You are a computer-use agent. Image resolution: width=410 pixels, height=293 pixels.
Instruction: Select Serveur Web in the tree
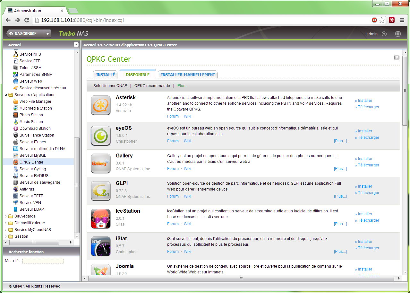(x=30, y=81)
